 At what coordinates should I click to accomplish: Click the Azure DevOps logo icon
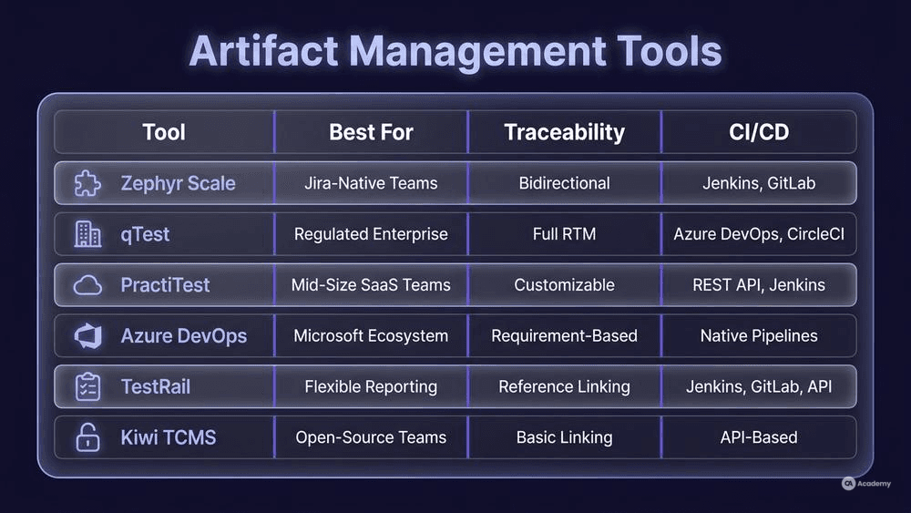coord(87,336)
